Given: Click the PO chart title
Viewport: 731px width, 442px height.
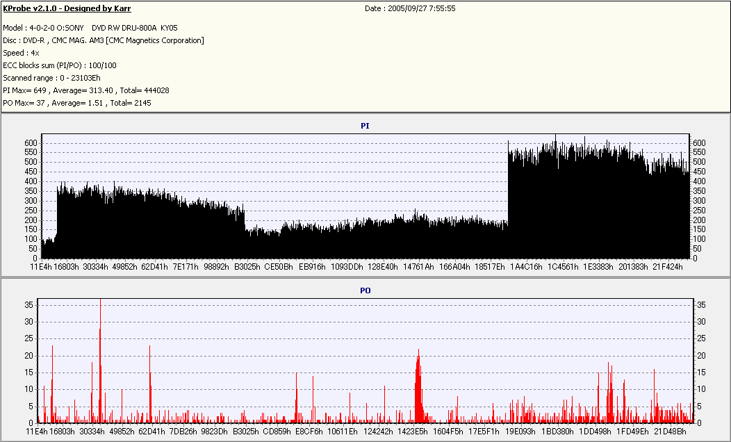Looking at the screenshot, I should pos(365,290).
